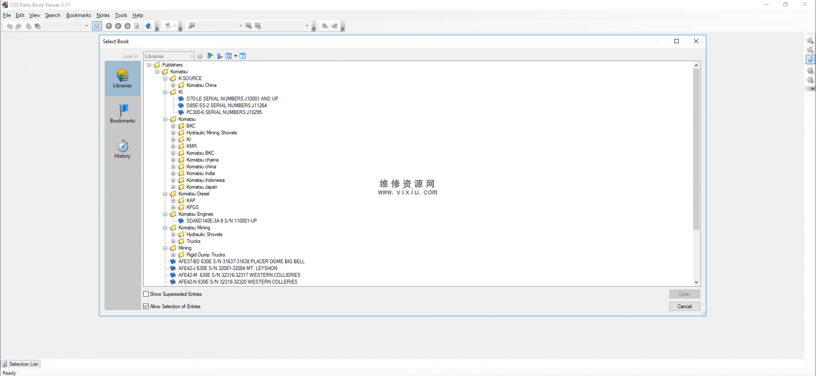The image size is (816, 376).
Task: Open the Help menu
Action: click(138, 15)
